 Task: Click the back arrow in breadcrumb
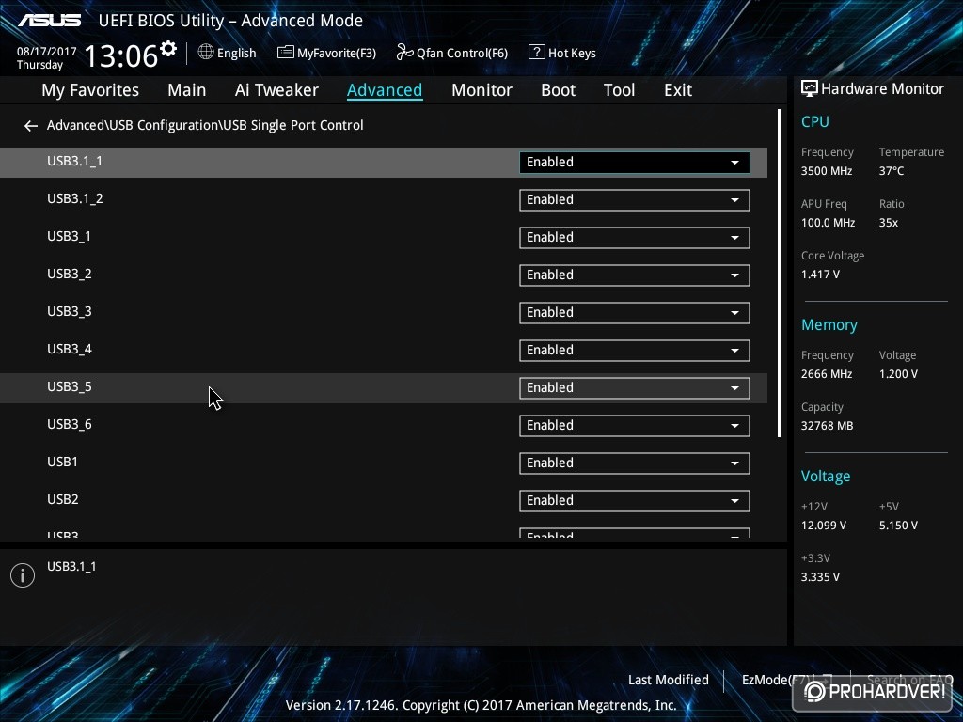point(31,126)
